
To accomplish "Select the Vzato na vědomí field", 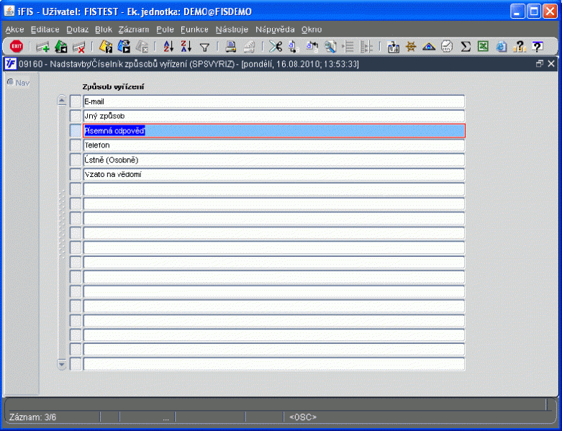I will click(x=274, y=174).
